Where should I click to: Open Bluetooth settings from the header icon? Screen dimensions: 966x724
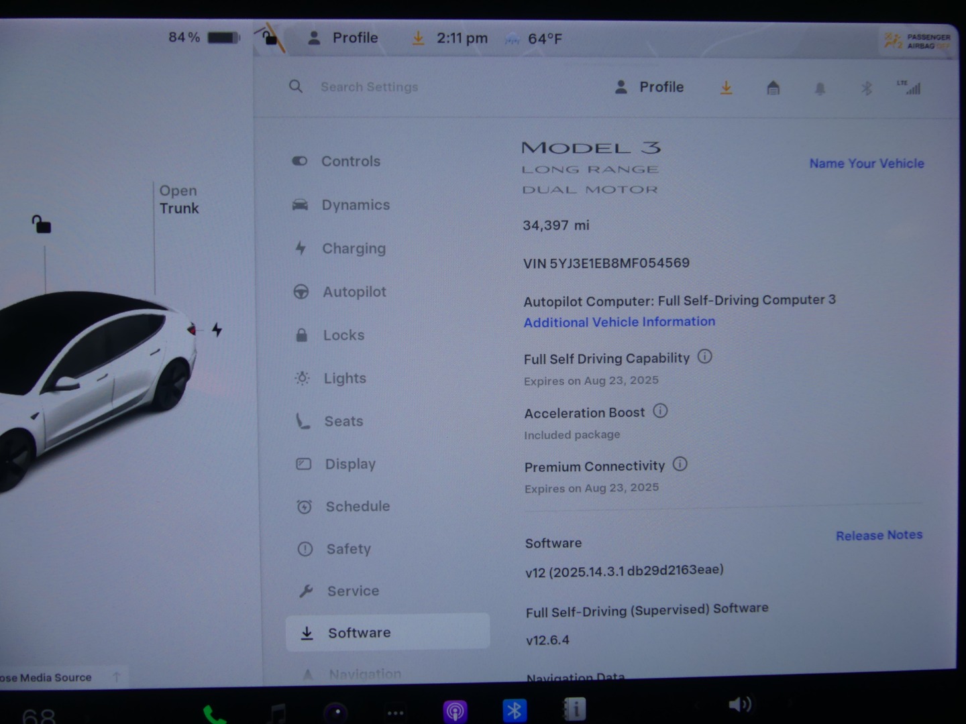[x=866, y=88]
